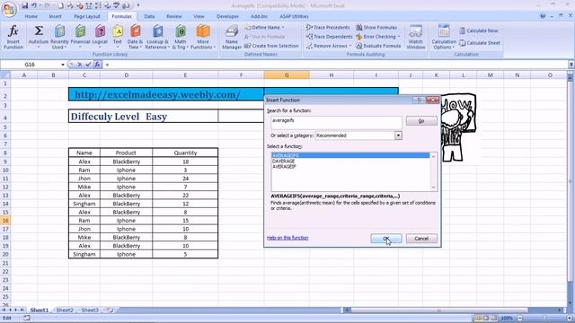Expand the formula bar

click(x=571, y=65)
